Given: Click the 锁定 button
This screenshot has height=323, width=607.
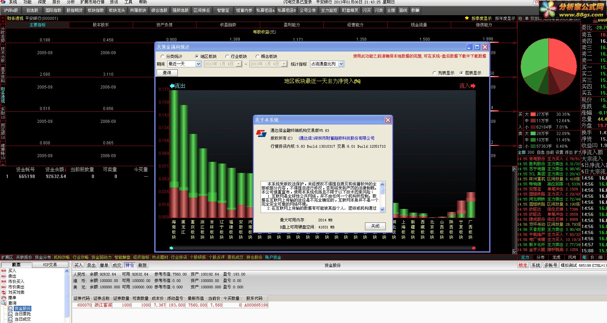Looking at the screenshot, I should (x=523, y=265).
